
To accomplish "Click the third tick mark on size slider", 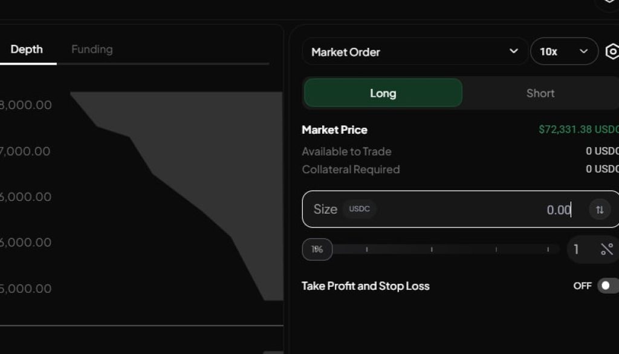I will (x=496, y=249).
